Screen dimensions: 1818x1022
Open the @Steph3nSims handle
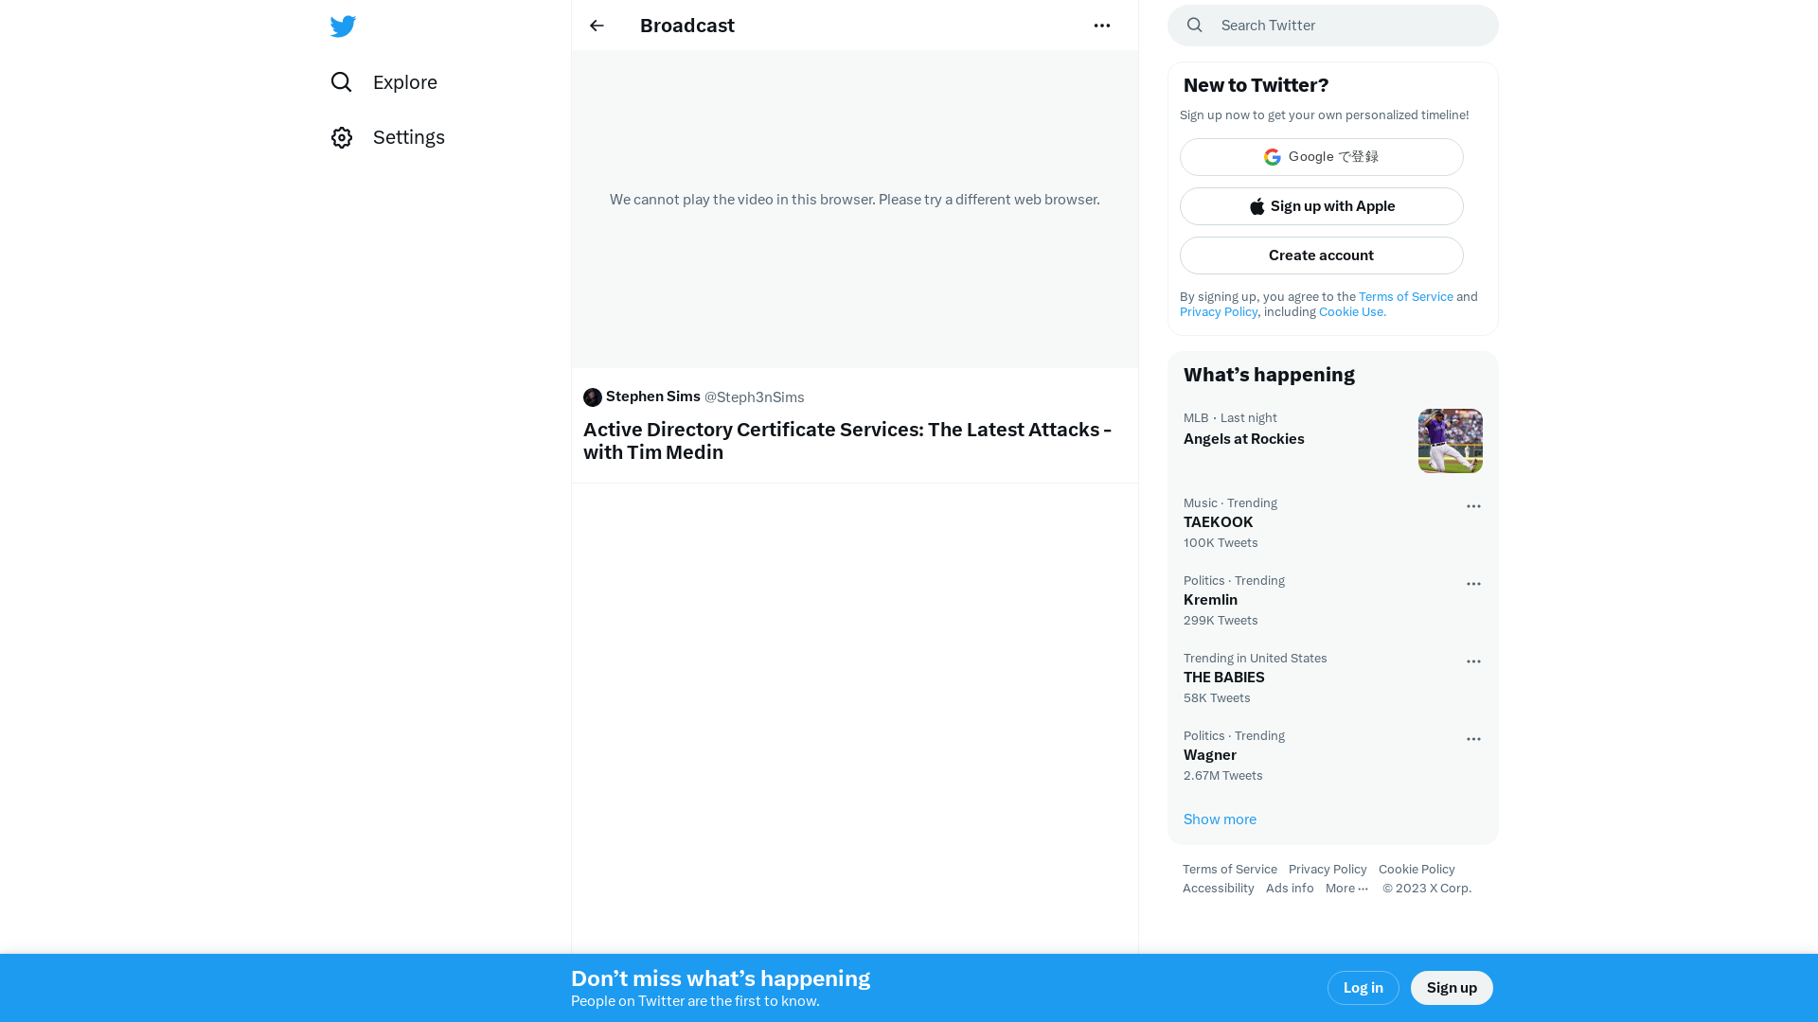coord(755,397)
